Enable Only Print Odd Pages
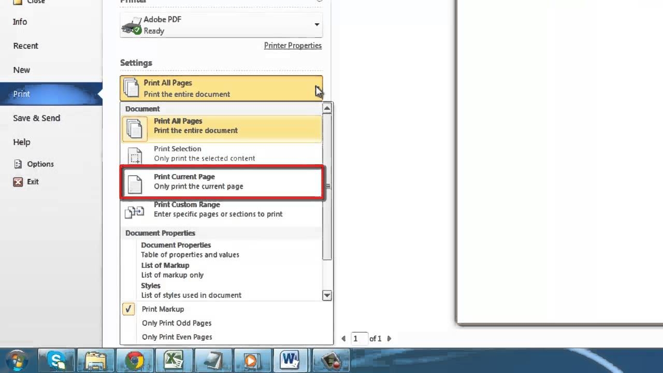This screenshot has height=373, width=663. (x=177, y=323)
